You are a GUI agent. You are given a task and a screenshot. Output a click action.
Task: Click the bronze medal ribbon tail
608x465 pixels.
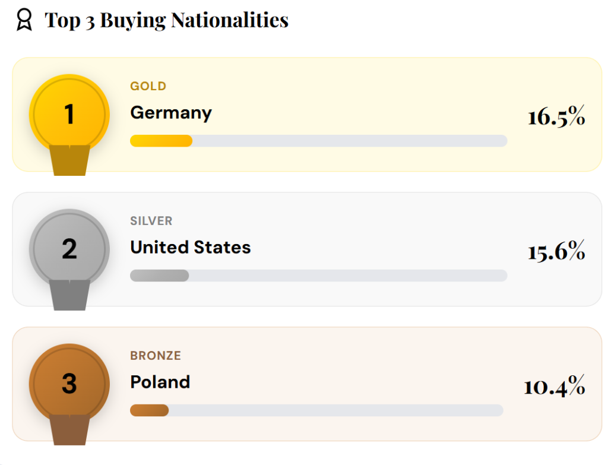click(x=69, y=430)
